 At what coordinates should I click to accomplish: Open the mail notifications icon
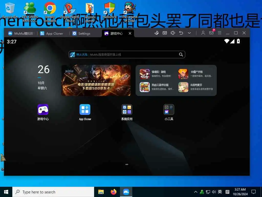(x=211, y=33)
